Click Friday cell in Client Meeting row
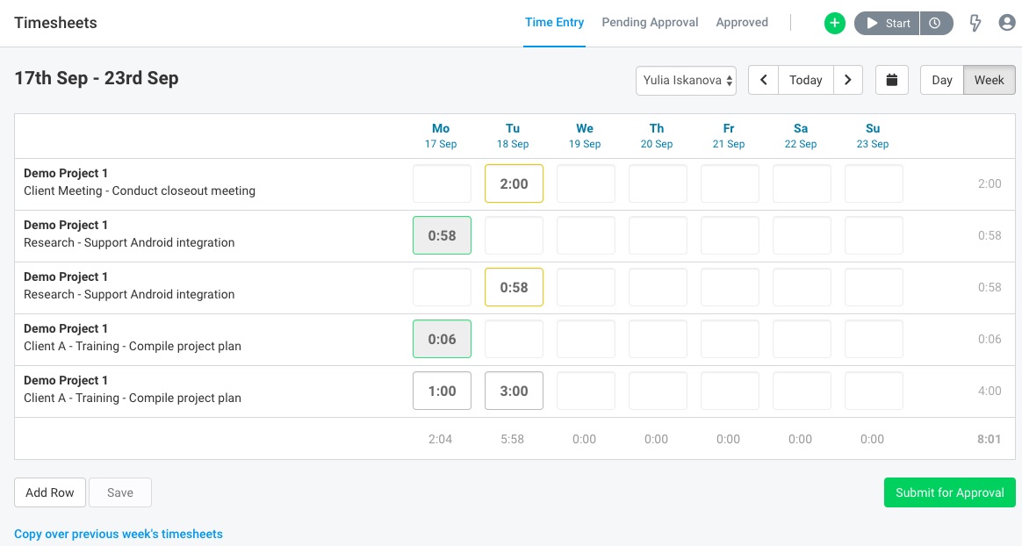 730,183
